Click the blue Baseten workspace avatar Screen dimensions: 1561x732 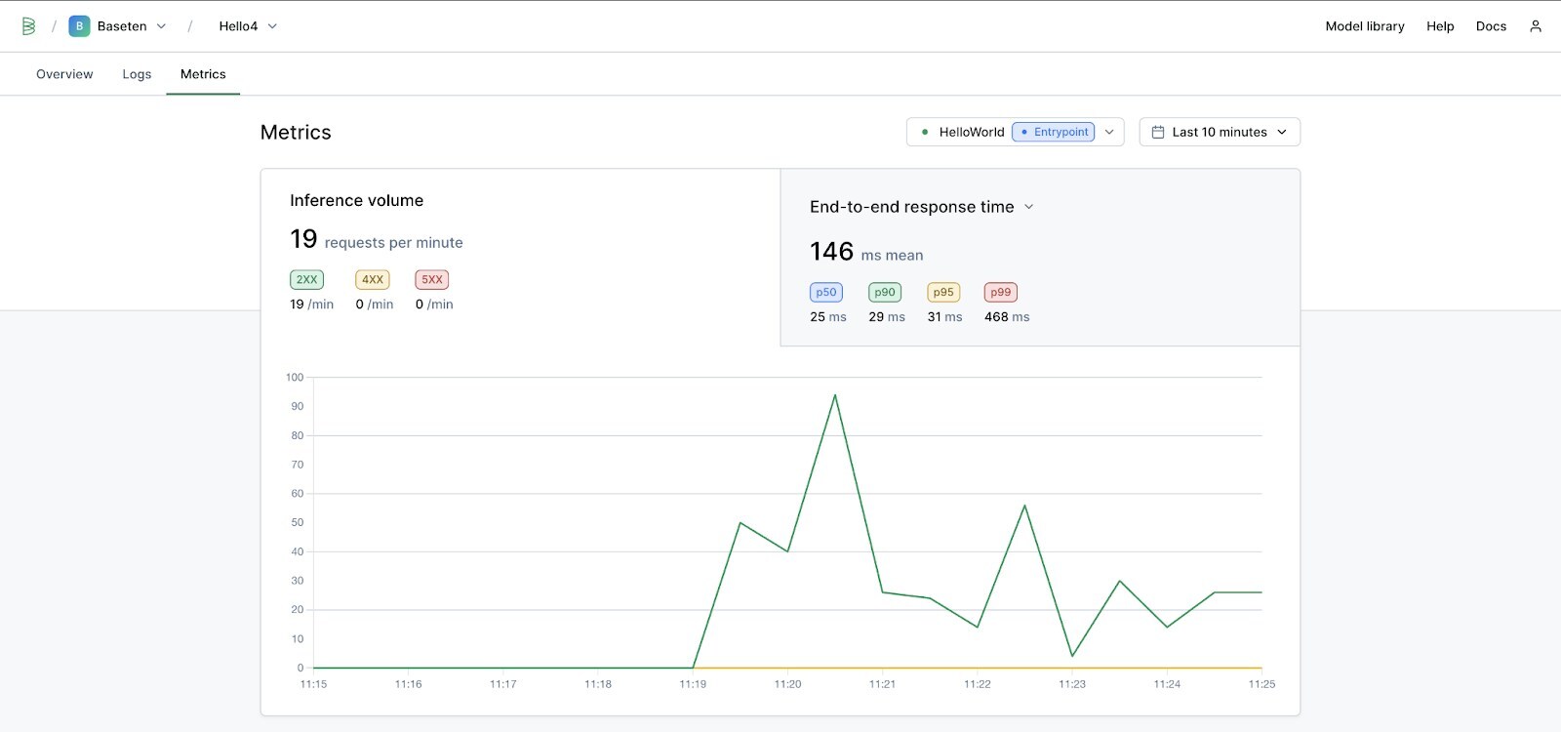click(79, 26)
